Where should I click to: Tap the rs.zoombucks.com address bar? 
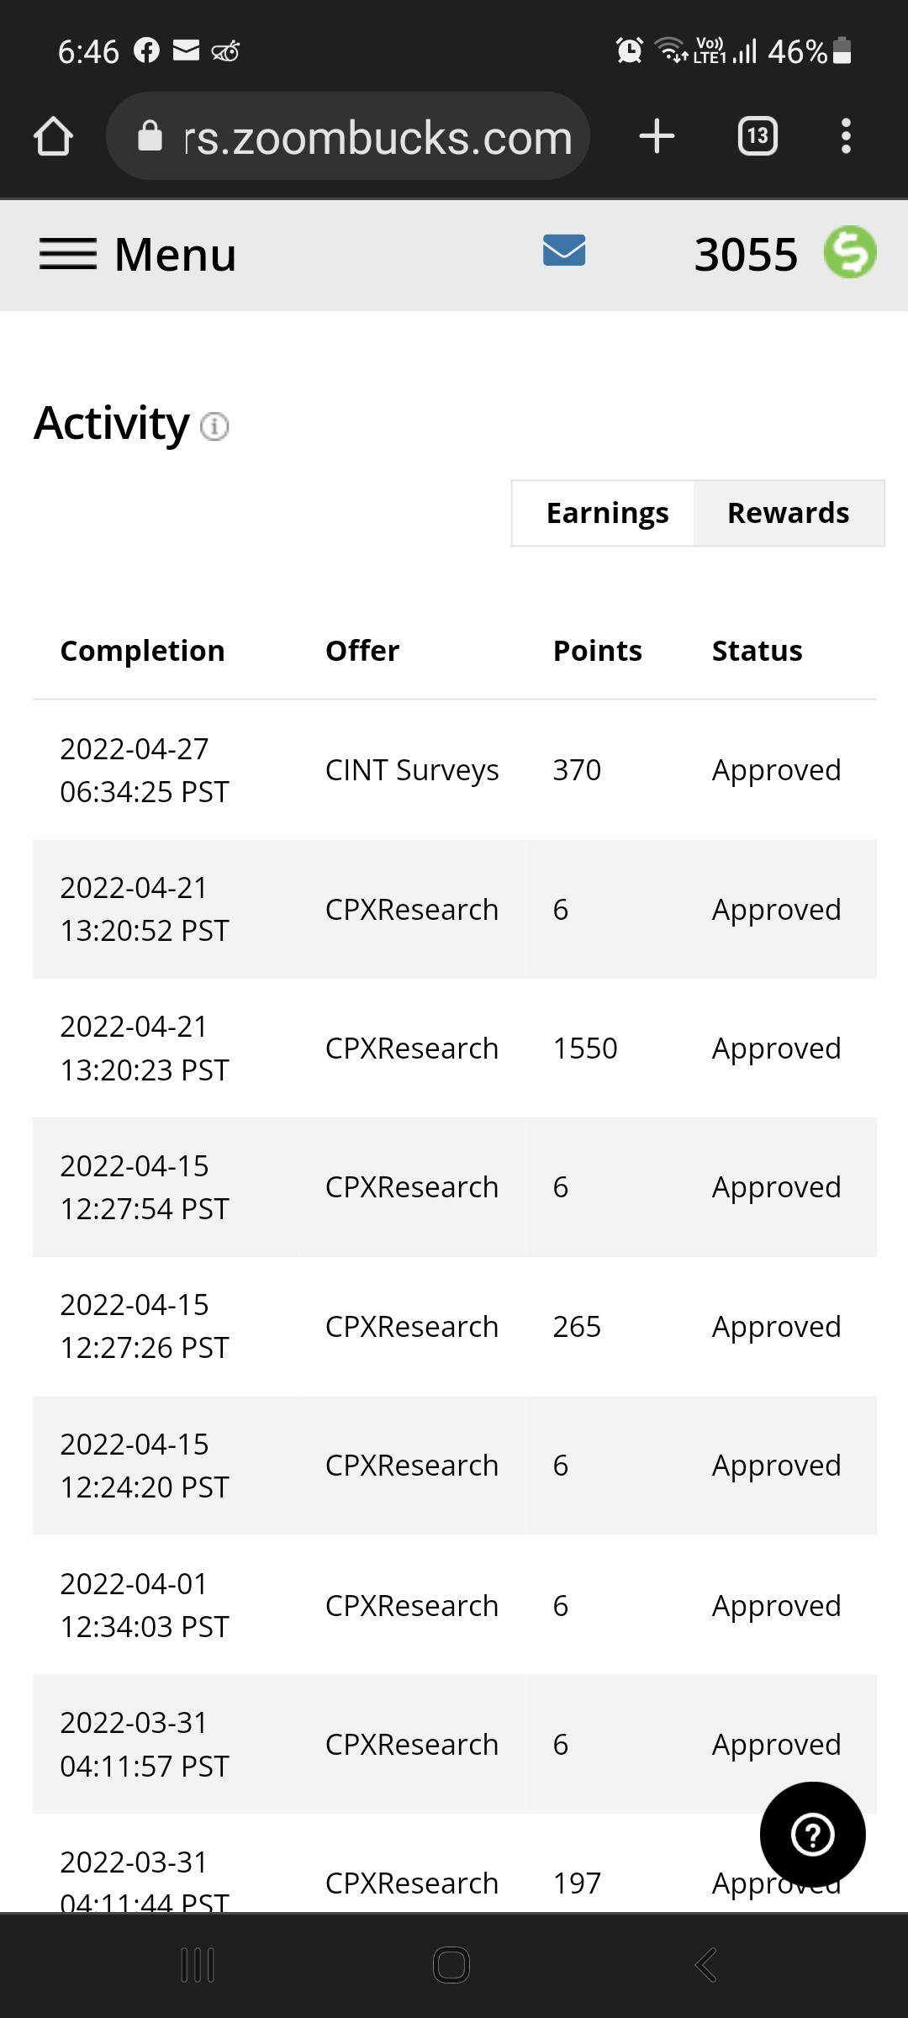pyautogui.click(x=348, y=136)
